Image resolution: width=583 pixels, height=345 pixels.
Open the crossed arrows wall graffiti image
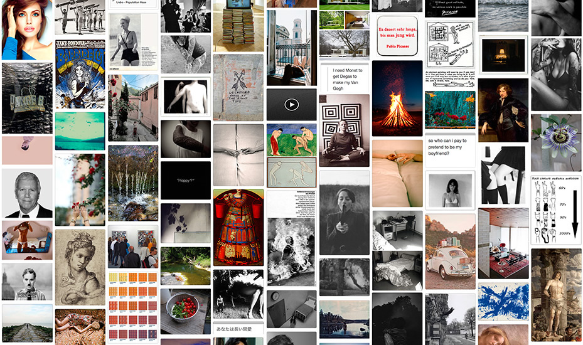pyautogui.click(x=238, y=87)
